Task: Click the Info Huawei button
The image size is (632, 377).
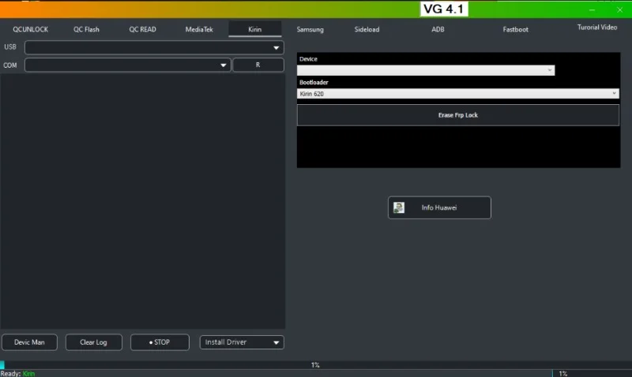Action: tap(439, 207)
